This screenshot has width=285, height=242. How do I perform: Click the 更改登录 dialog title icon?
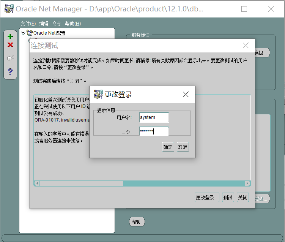coord(98,94)
